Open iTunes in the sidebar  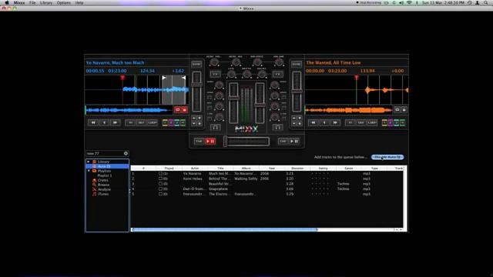coord(103,194)
